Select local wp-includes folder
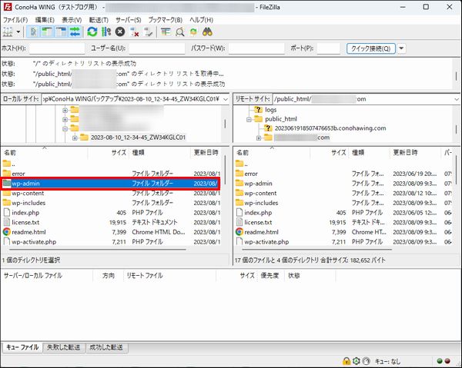462x368 pixels. 28,203
